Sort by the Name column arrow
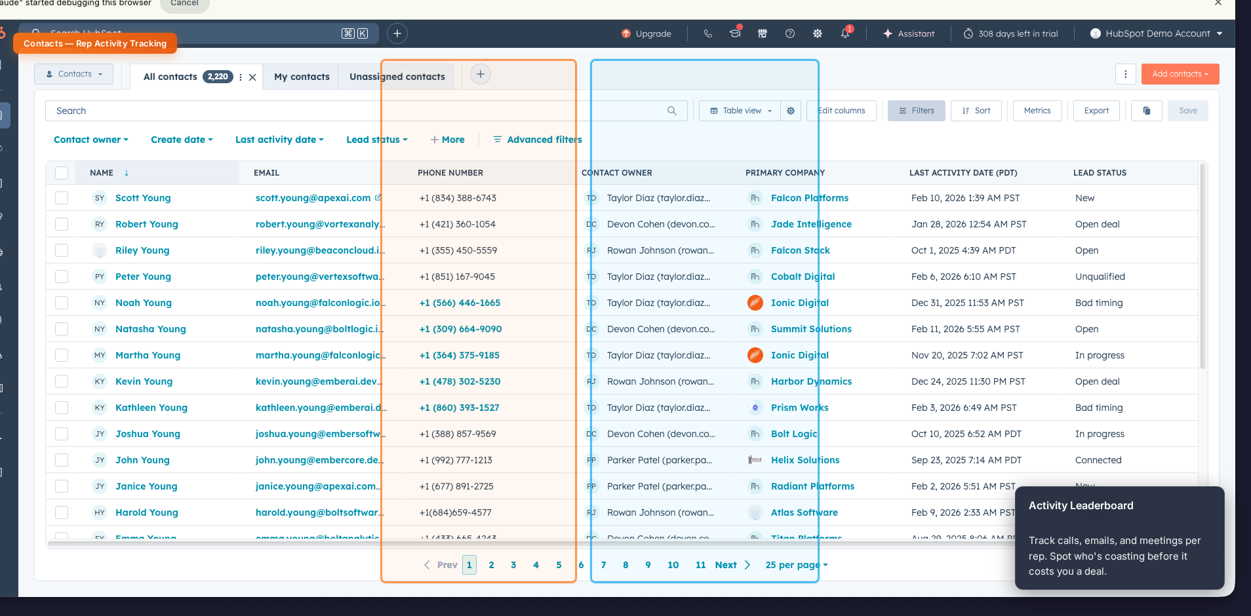The image size is (1251, 616). point(127,173)
